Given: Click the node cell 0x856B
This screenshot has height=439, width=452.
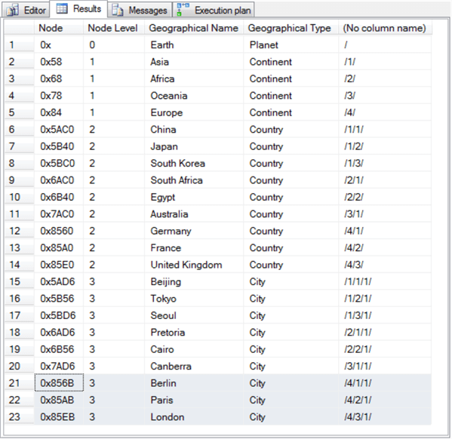Looking at the screenshot, I should point(59,383).
